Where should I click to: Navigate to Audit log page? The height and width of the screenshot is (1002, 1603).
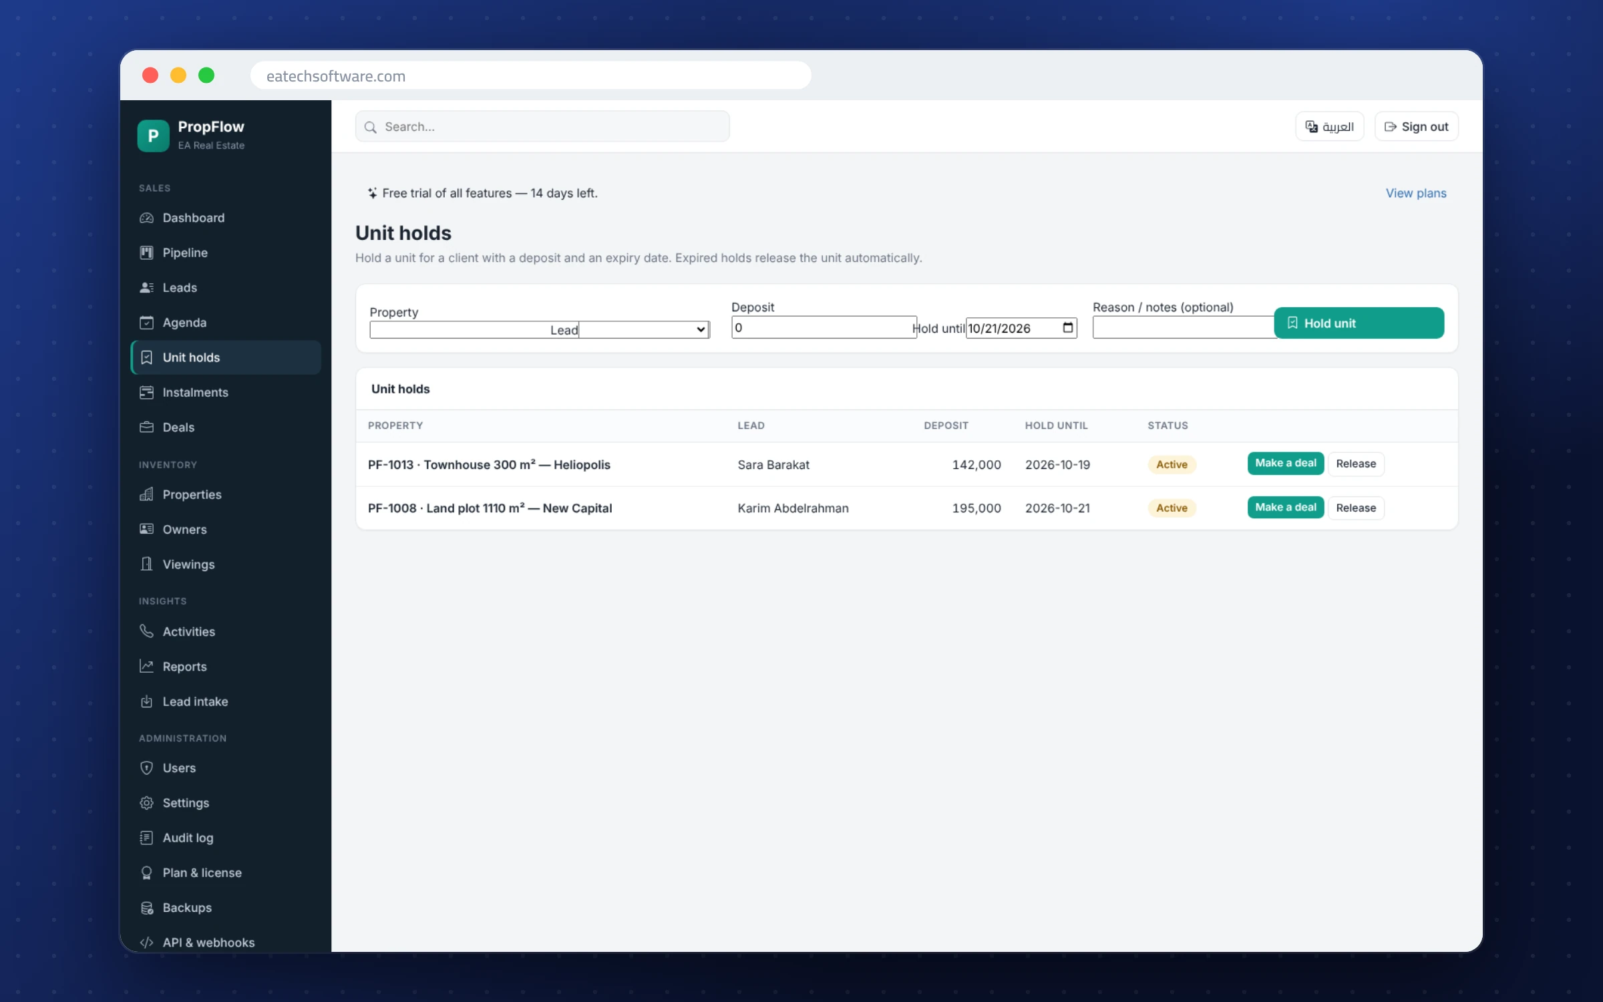(x=226, y=838)
